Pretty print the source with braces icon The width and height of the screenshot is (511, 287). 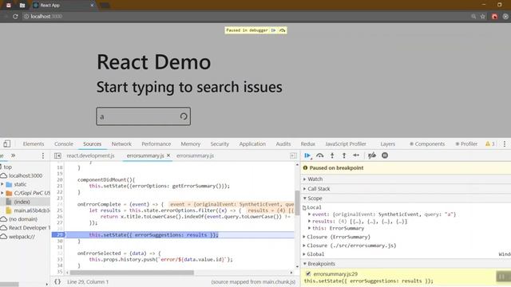[57, 281]
